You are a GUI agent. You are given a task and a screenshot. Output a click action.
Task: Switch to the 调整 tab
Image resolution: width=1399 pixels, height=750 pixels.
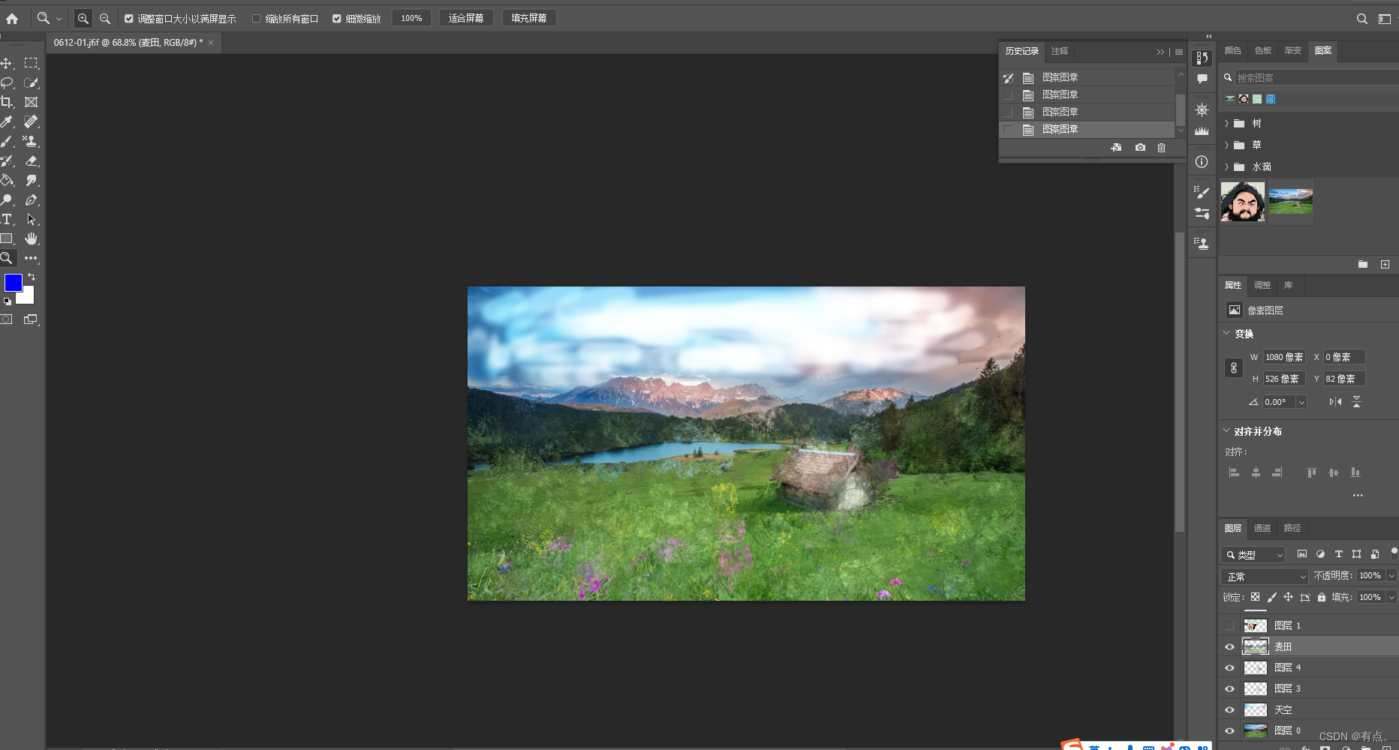click(x=1262, y=285)
